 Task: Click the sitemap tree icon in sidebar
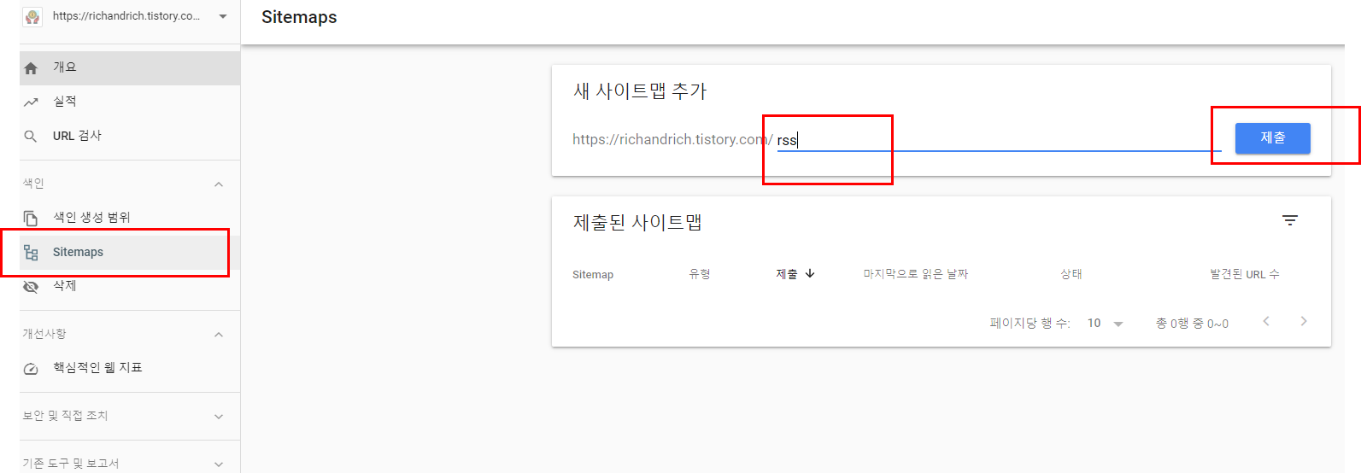click(31, 252)
